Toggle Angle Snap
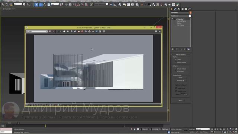The width and height of the screenshot is (238, 134). [78, 5]
